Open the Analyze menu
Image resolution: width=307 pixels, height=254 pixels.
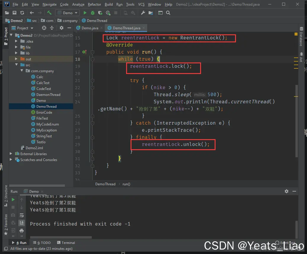pyautogui.click(x=78, y=4)
